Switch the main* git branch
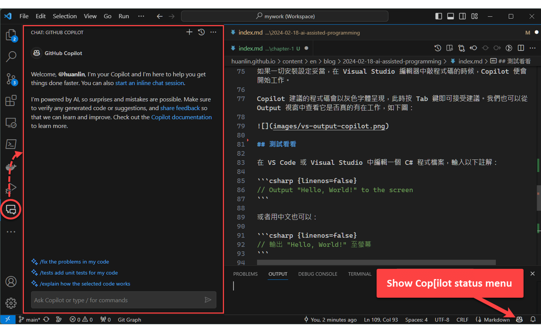 (x=29, y=320)
